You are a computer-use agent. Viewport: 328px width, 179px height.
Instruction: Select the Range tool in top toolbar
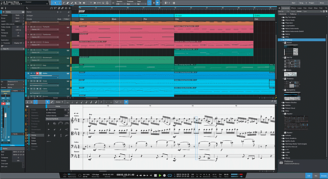coord(60,3)
